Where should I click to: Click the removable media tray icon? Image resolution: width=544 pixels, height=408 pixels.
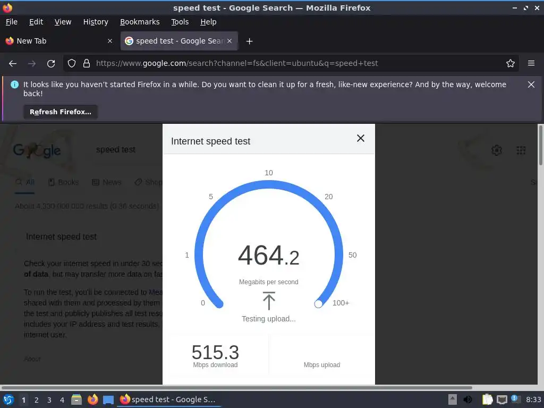point(453,399)
